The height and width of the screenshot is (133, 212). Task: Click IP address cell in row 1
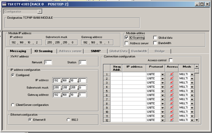[134, 74]
